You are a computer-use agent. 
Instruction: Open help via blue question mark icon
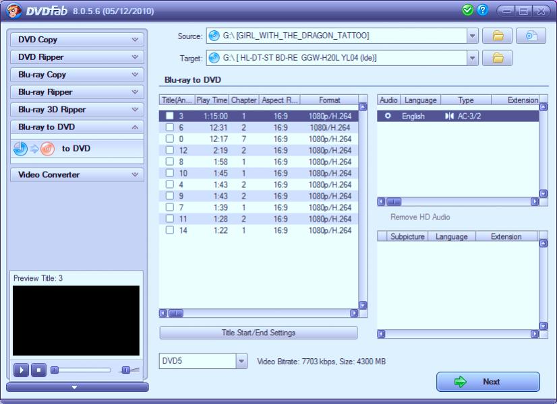482,10
